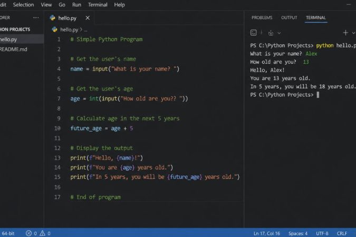Image resolution: width=356 pixels, height=237 pixels.
Task: Click the 64-bit status bar entry
Action: tap(8, 233)
